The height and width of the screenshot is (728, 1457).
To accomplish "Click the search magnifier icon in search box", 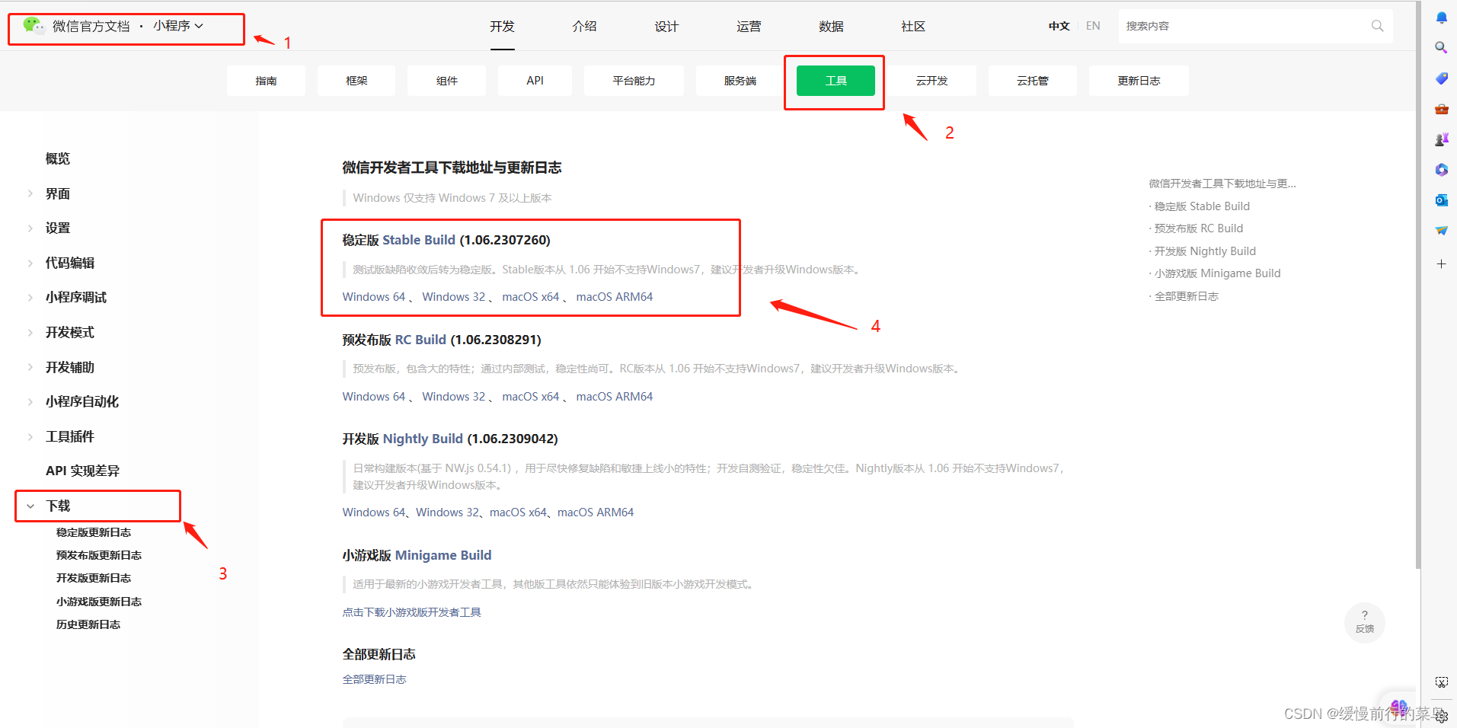I will click(1377, 26).
